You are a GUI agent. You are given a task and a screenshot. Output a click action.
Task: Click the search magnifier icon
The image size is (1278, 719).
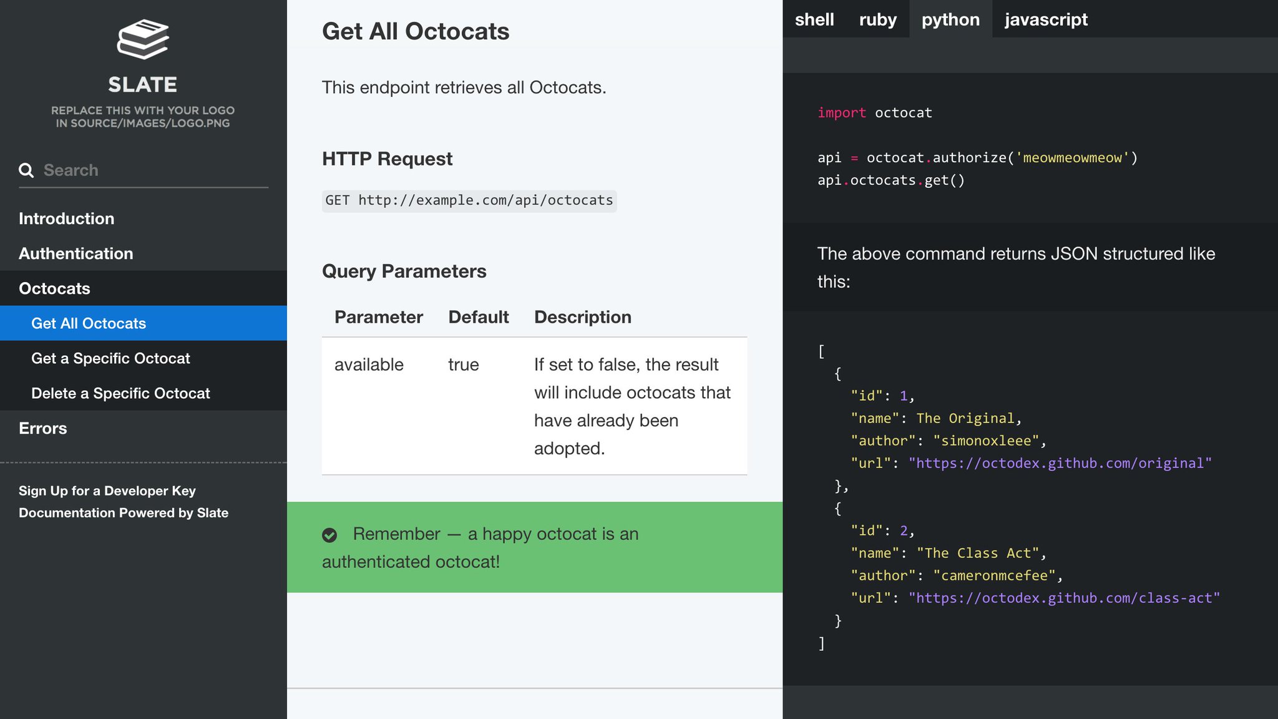[26, 170]
